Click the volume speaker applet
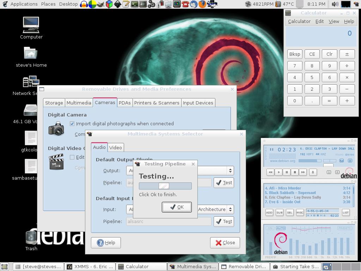 click(335, 4)
